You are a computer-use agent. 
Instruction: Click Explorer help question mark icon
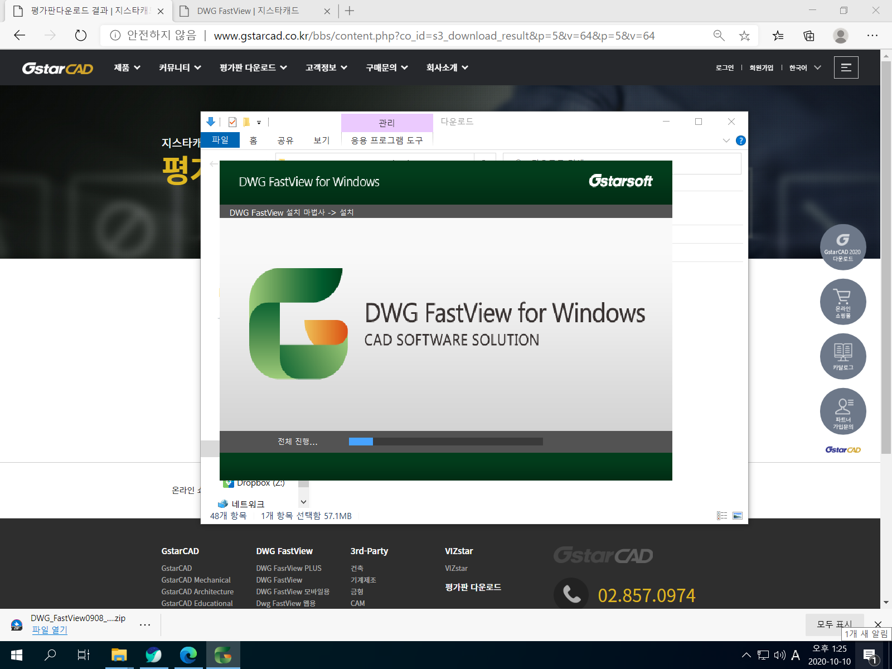[x=740, y=140]
